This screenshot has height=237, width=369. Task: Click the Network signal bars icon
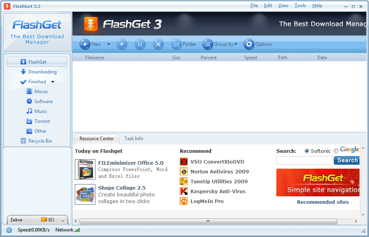[x=77, y=230]
